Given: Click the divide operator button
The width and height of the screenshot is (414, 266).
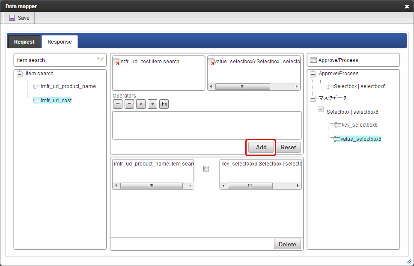Looking at the screenshot, I should tap(152, 104).
